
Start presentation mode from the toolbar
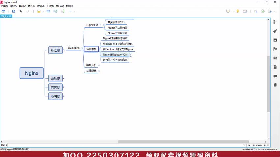tap(228, 11)
